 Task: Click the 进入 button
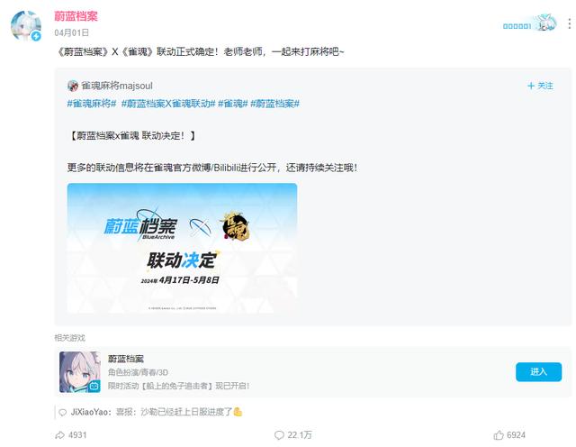pyautogui.click(x=538, y=371)
